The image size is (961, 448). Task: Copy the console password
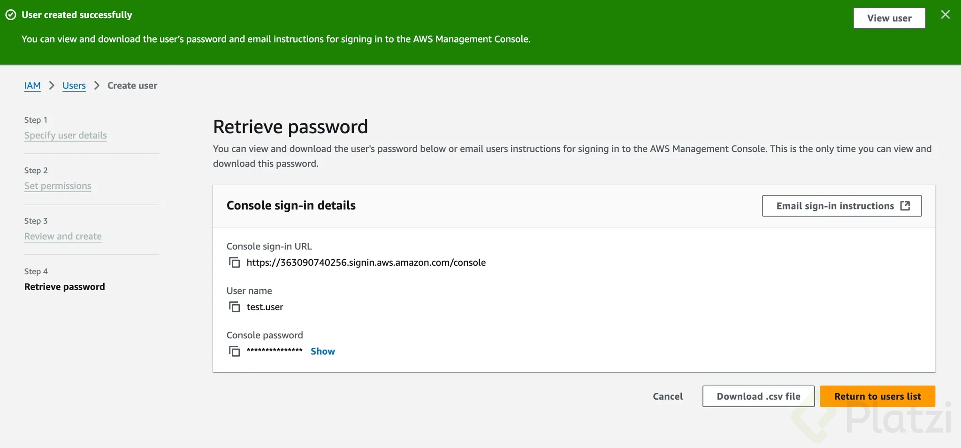(234, 351)
